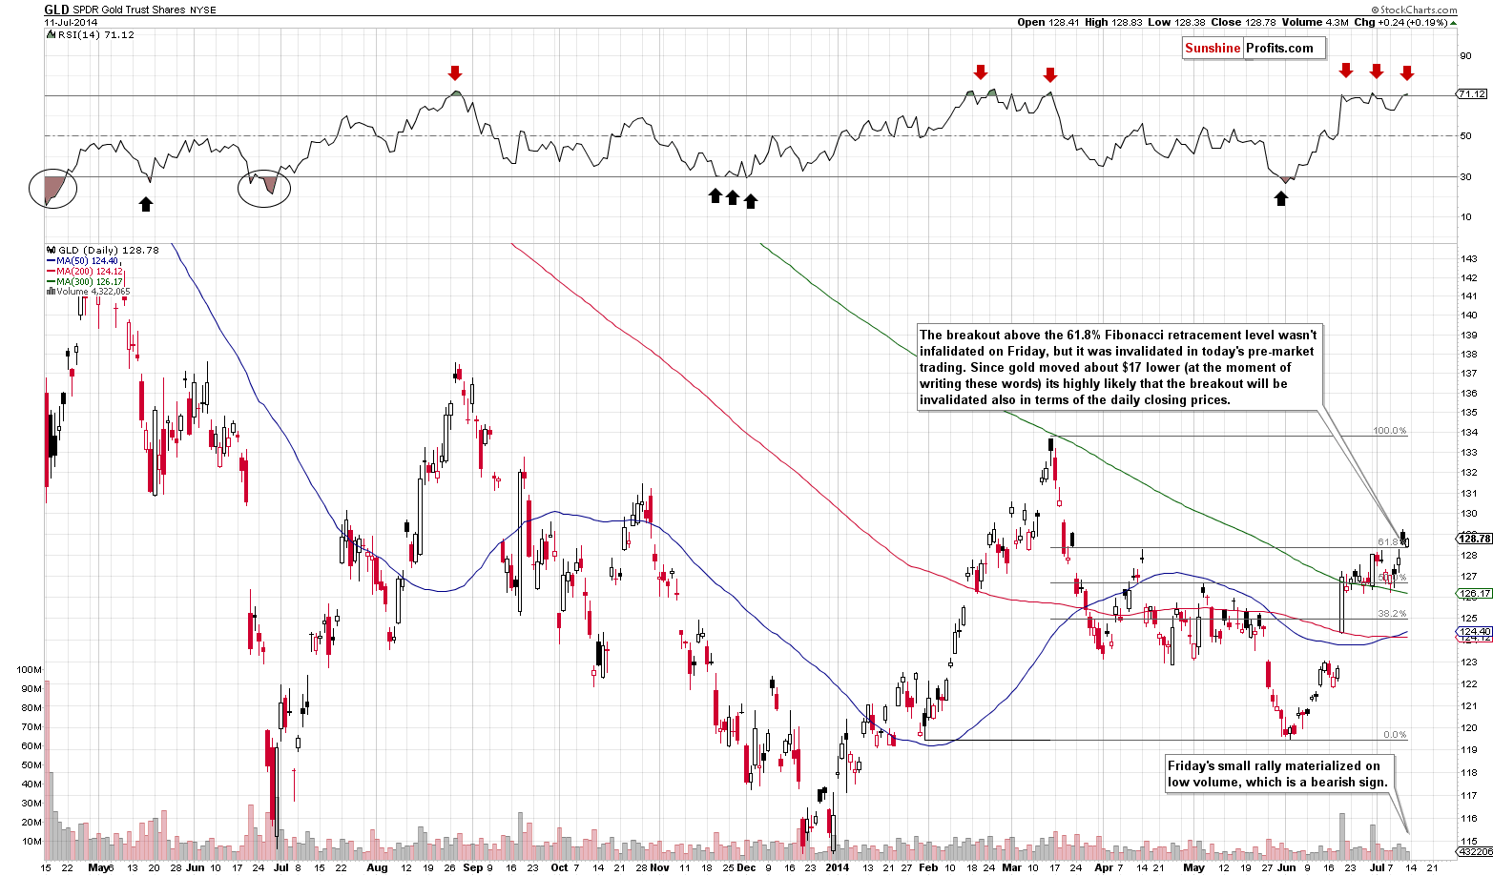Click the 'Volume 4.3M' header value
Image resolution: width=1493 pixels, height=876 pixels.
pos(1314,23)
